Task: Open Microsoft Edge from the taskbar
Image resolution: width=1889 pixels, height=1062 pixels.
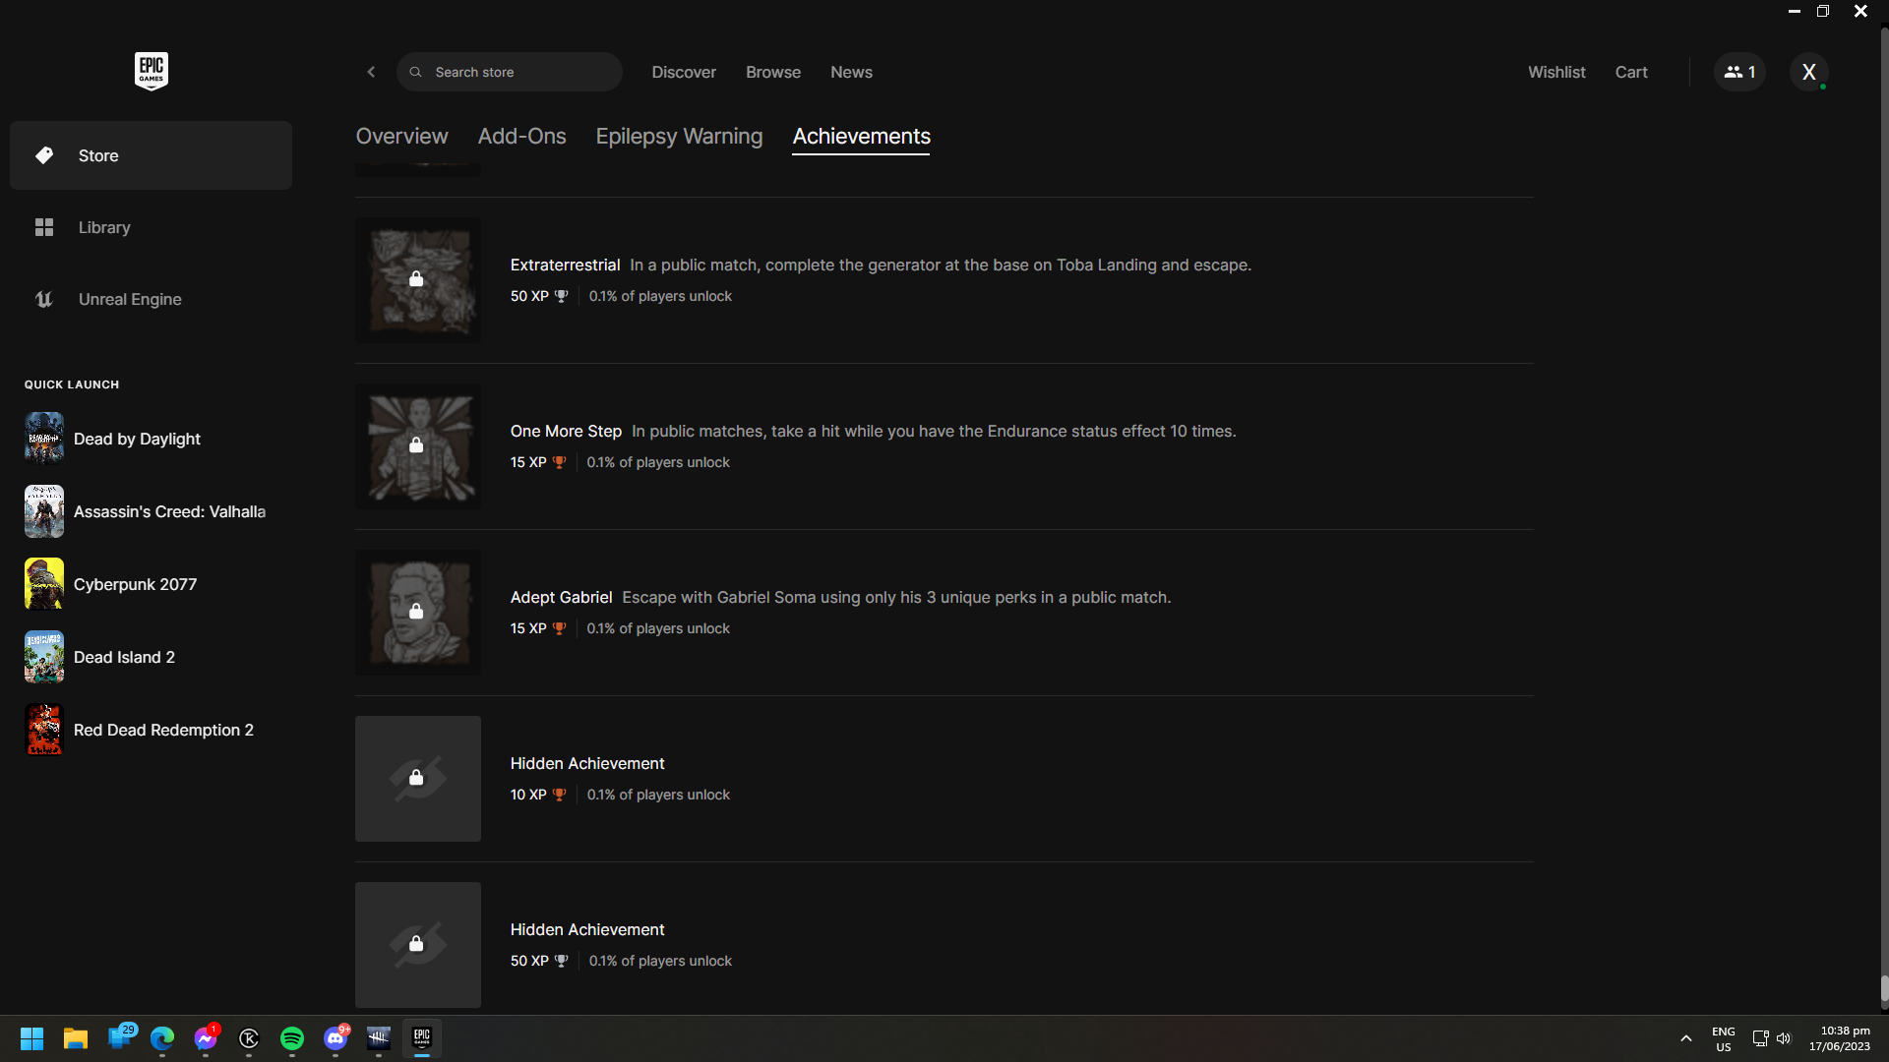Action: [162, 1038]
